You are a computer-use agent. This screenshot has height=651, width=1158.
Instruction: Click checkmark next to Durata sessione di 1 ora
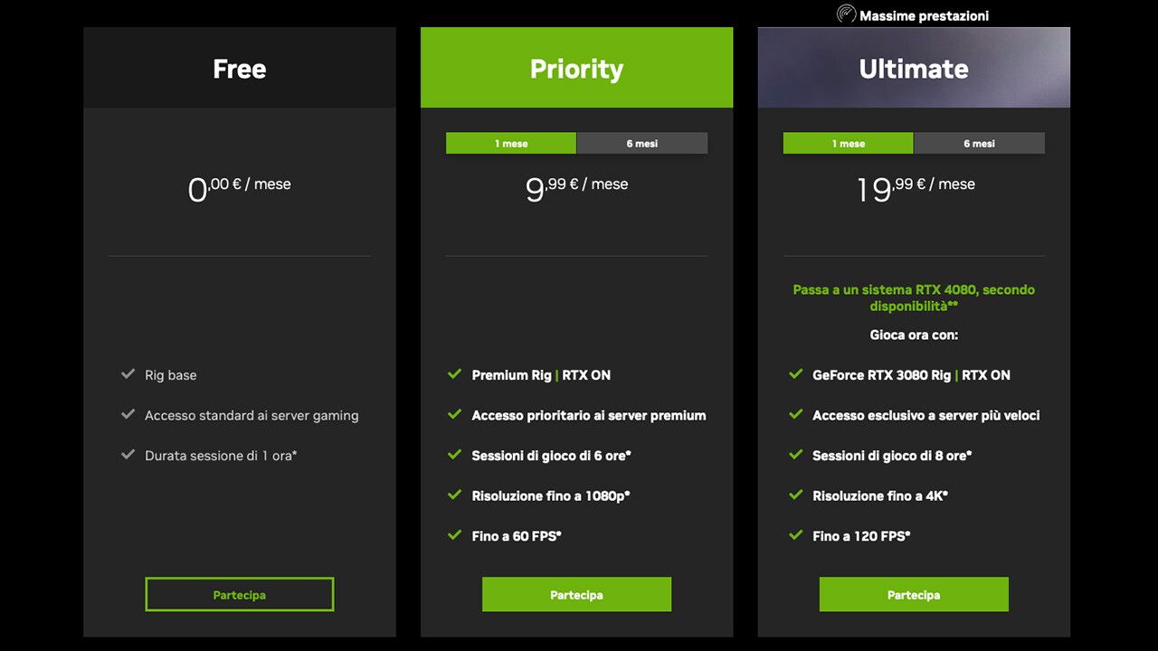128,454
